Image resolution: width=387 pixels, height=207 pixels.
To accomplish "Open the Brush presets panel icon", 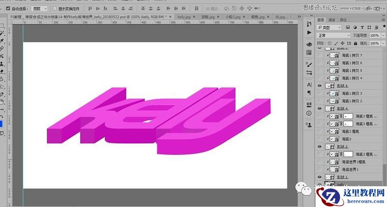I will pos(309,65).
